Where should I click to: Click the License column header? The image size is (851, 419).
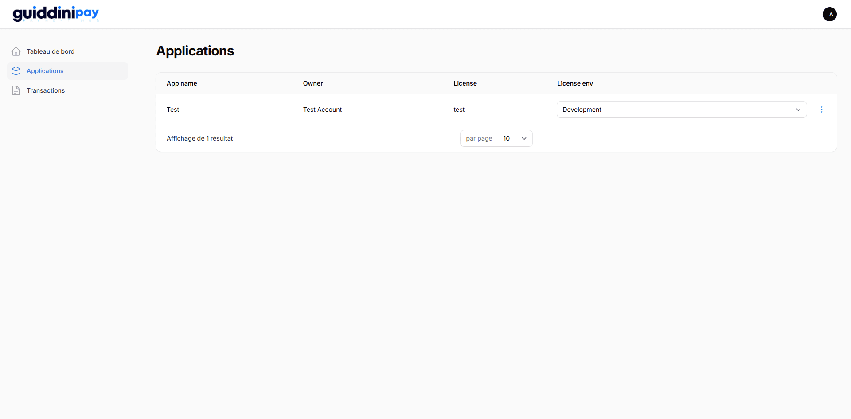[465, 83]
